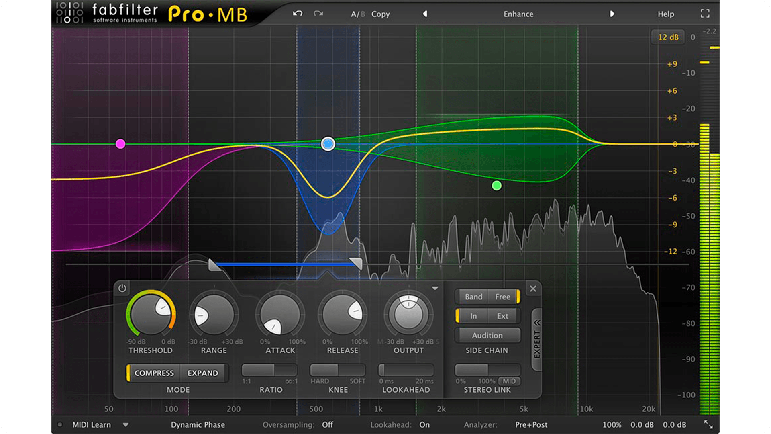
Task: Select the green high band handle
Action: (x=497, y=186)
